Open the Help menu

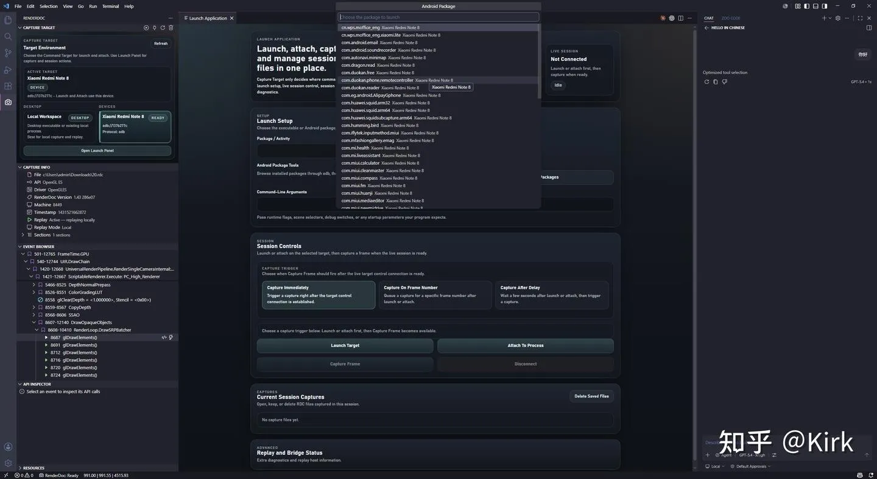(129, 6)
